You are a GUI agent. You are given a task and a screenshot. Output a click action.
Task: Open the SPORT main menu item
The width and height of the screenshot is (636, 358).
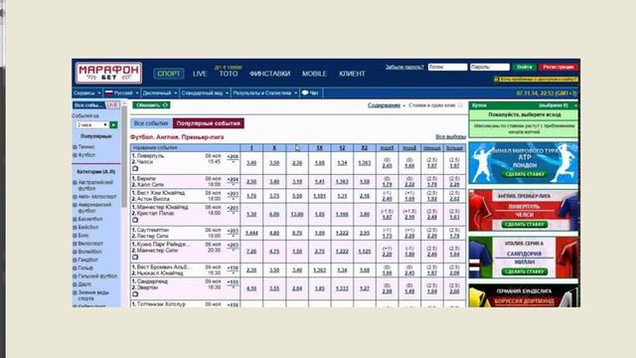point(169,74)
